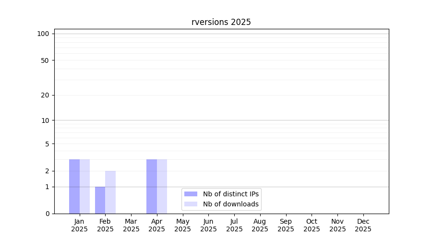Click the January downloads bar

[84, 186]
